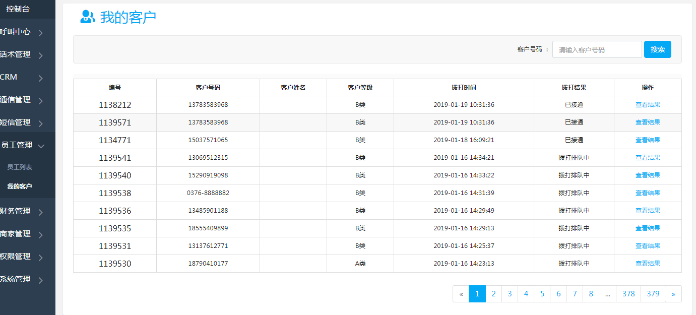Click the 我的客户 users icon in header

pos(88,17)
